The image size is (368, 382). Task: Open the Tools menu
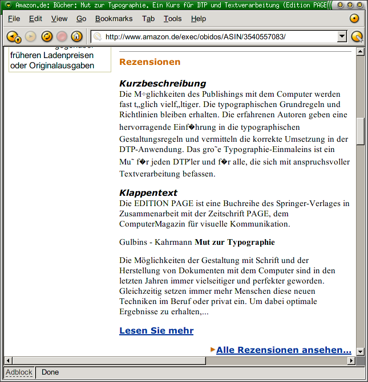[x=173, y=19]
